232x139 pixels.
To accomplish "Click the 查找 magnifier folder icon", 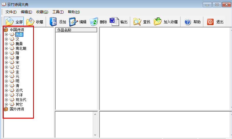I will [137, 22].
